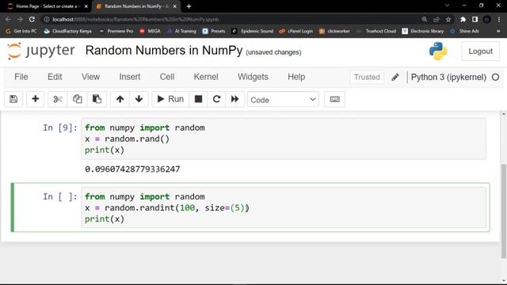
Task: Open the AI Training bookmark
Action: pyautogui.click(x=181, y=31)
